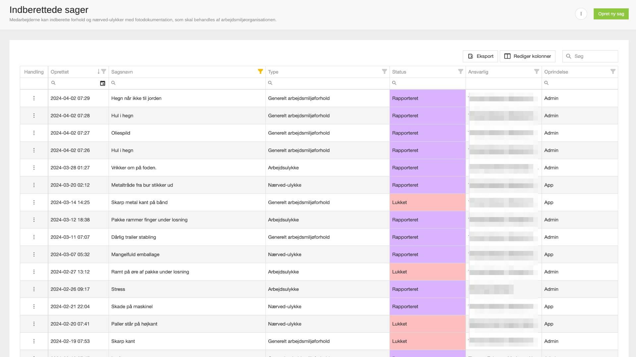
Task: Select case name Skarp metal kant på bånd
Action: [x=139, y=202]
